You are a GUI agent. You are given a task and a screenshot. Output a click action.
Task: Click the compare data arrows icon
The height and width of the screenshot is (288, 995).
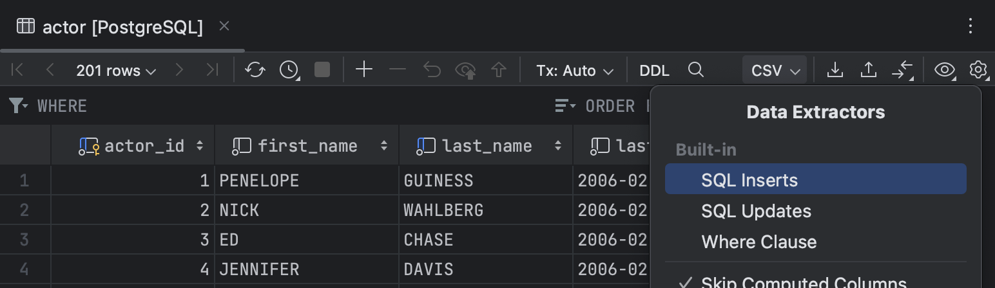click(902, 70)
